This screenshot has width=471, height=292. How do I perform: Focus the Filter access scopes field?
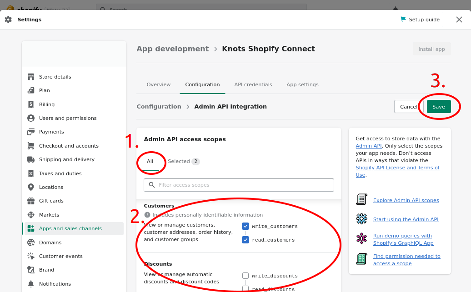239,185
